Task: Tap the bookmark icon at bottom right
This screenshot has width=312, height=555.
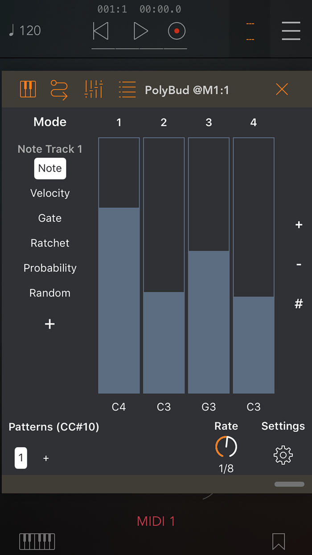Action: [x=278, y=541]
